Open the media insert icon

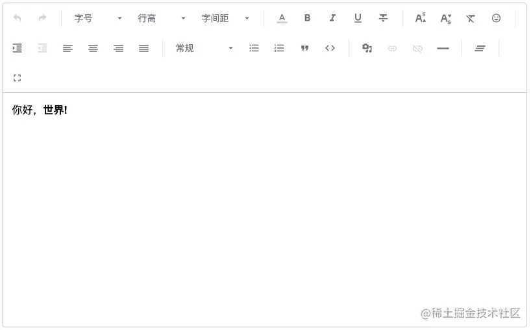pyautogui.click(x=367, y=48)
